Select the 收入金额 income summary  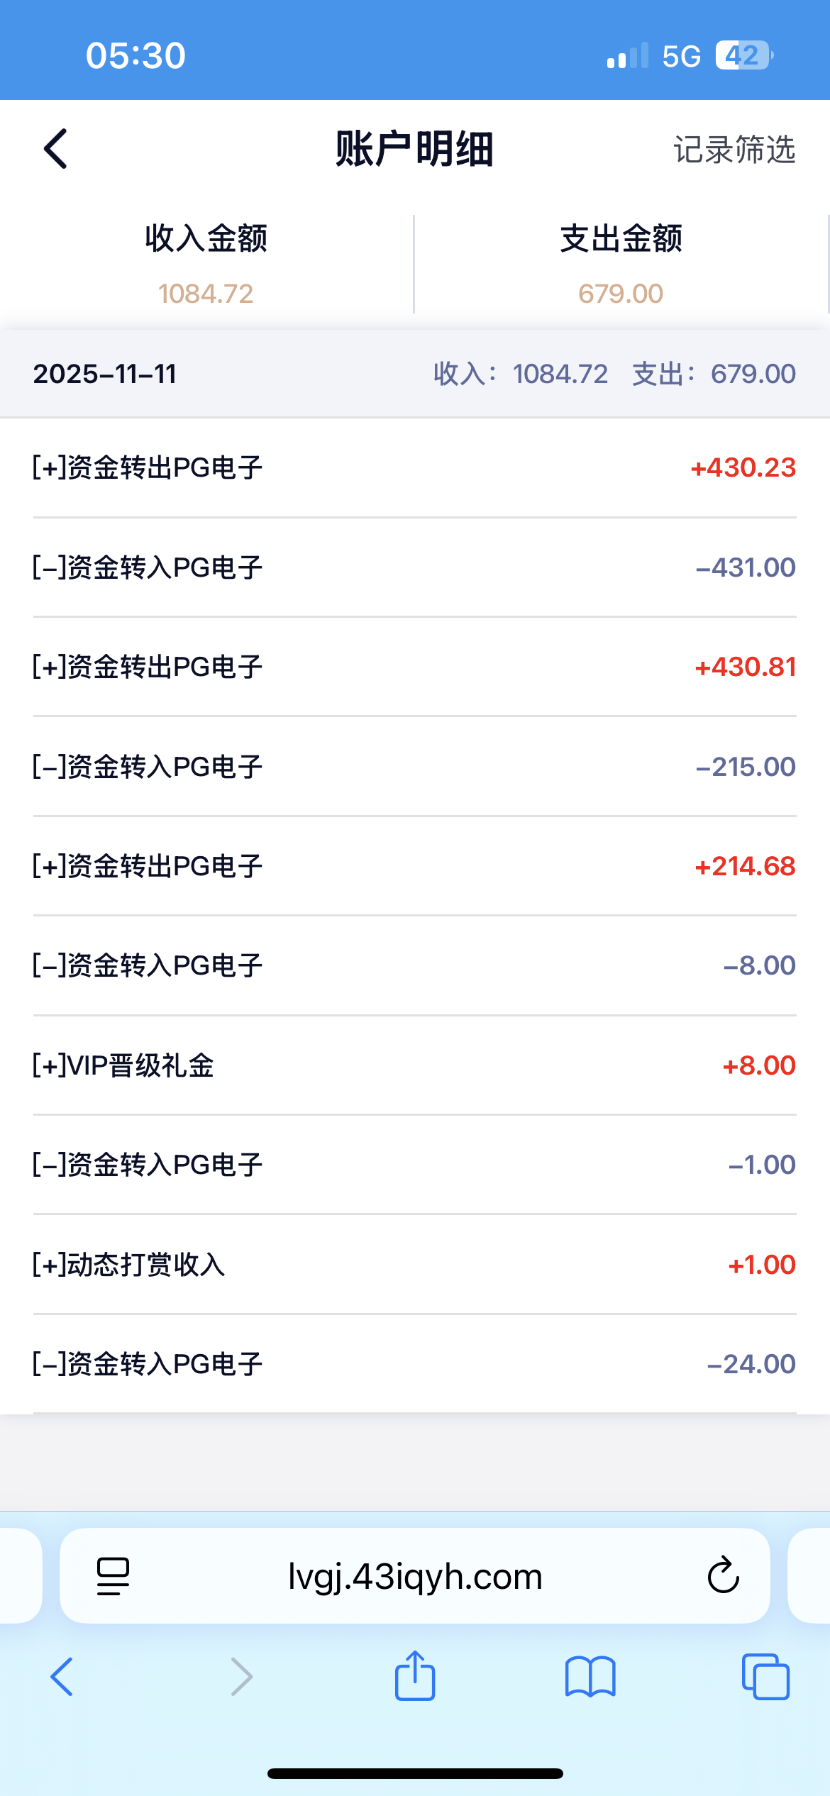point(206,264)
